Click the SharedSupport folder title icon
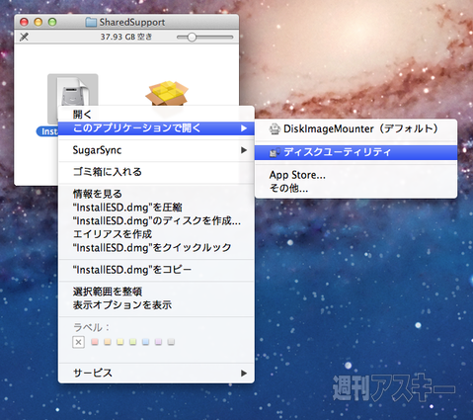 coord(91,22)
